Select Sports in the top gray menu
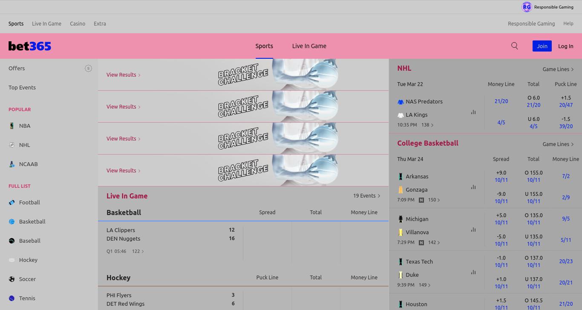 pyautogui.click(x=16, y=24)
